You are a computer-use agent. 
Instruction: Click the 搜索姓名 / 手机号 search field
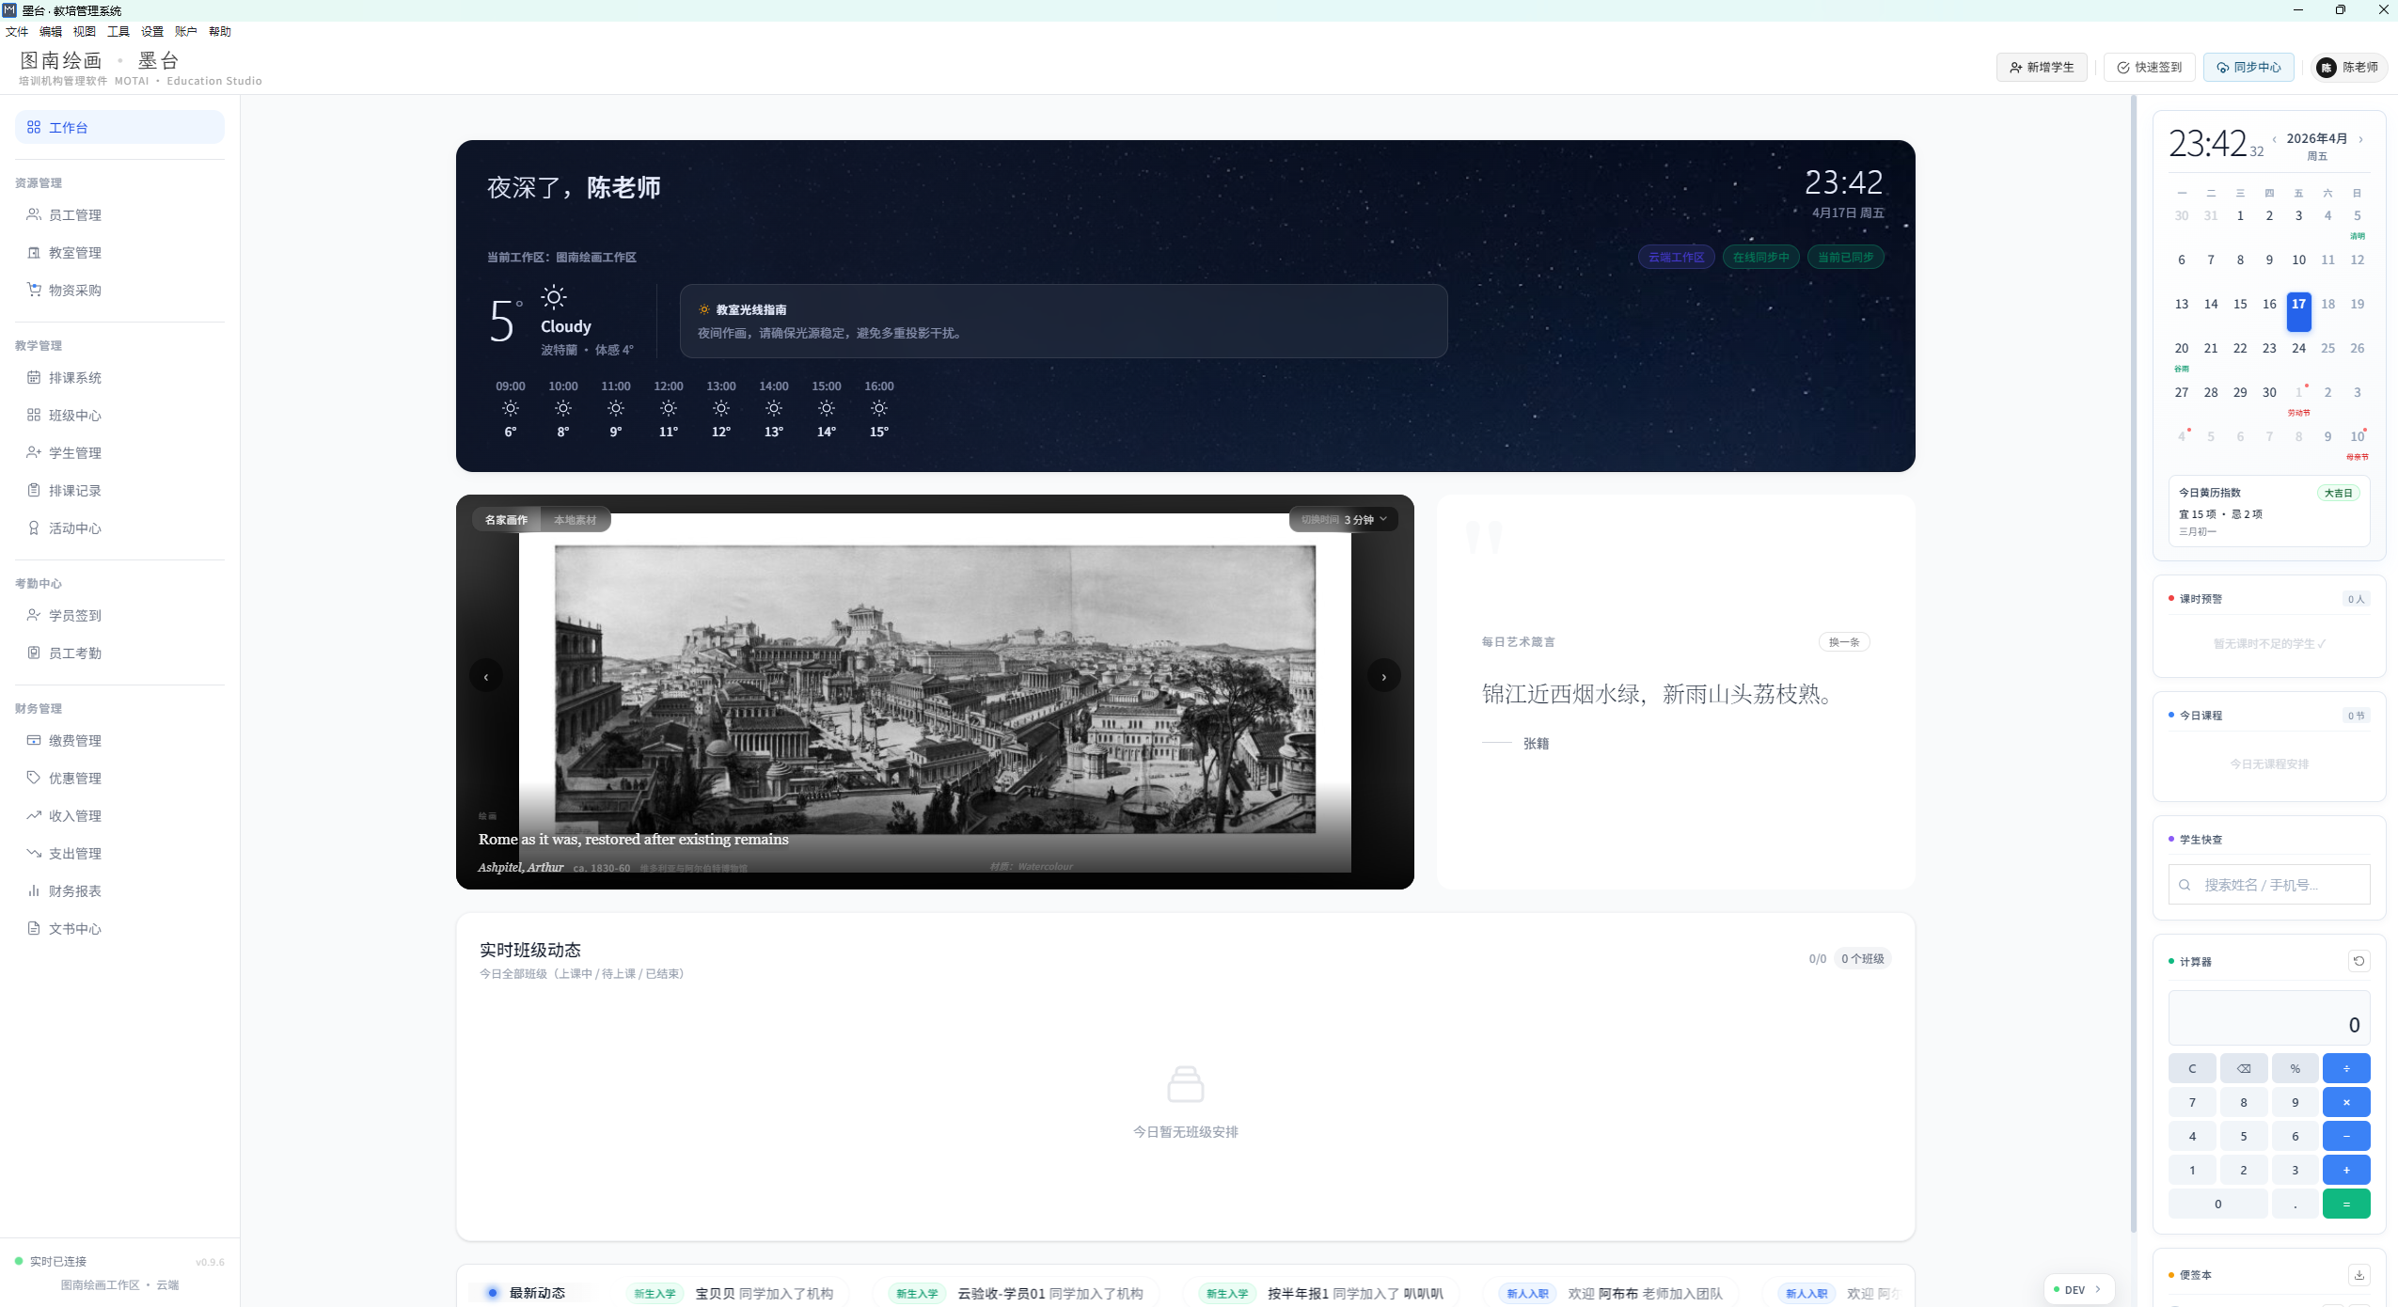[2269, 885]
